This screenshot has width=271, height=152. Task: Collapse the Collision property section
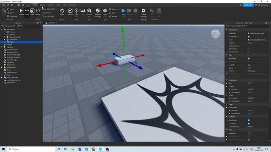tap(227, 117)
